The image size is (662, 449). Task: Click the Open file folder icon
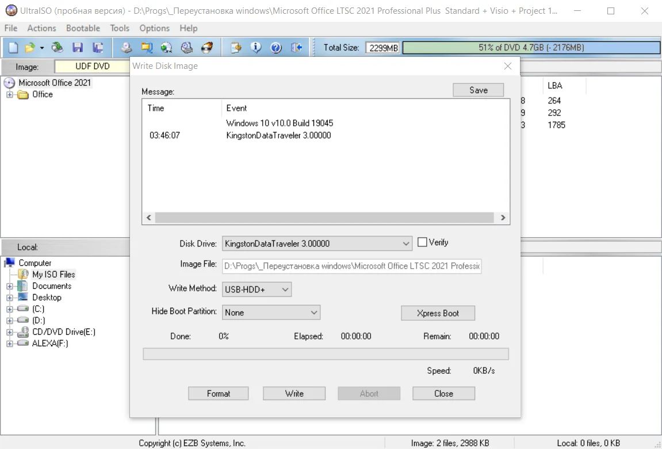pyautogui.click(x=29, y=48)
